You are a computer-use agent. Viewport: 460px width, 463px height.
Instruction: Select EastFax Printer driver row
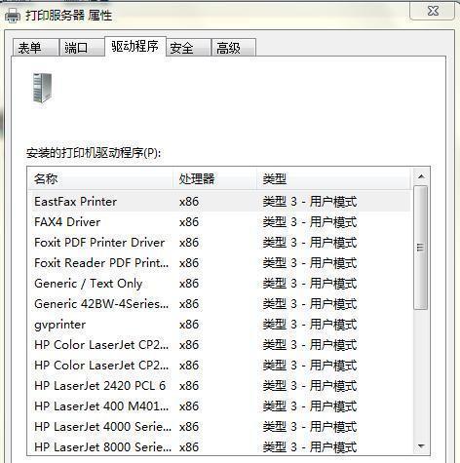[x=219, y=202]
